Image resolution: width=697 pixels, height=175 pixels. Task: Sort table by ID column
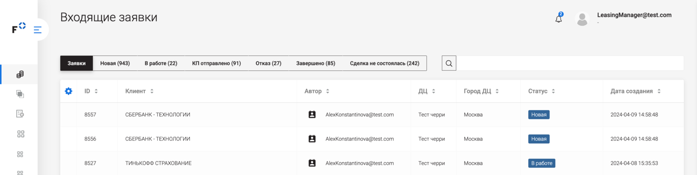(x=96, y=91)
